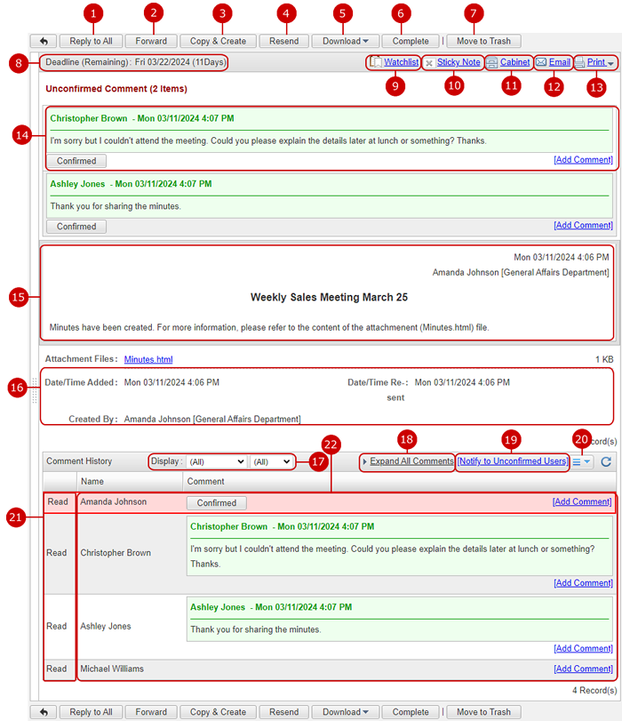Add Comment in Michael Williams history row
Viewport: 622px width, 721px height.
[x=583, y=669]
